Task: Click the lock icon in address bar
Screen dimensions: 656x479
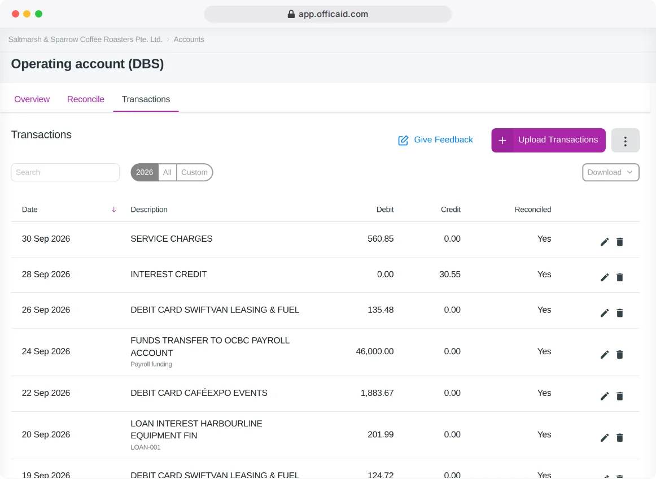Action: click(291, 14)
